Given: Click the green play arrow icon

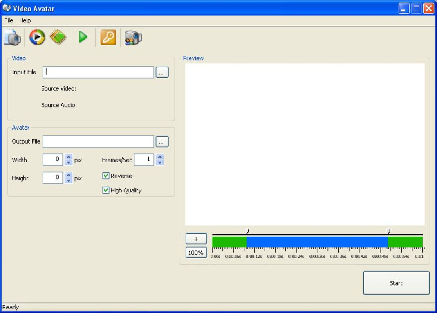Looking at the screenshot, I should coord(83,37).
